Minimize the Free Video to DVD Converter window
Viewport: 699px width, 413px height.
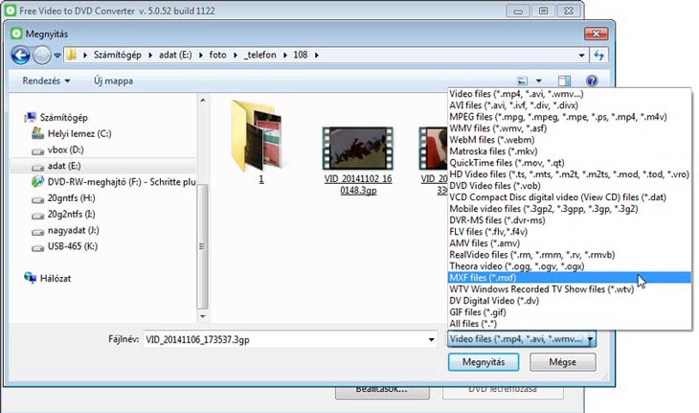tap(518, 11)
